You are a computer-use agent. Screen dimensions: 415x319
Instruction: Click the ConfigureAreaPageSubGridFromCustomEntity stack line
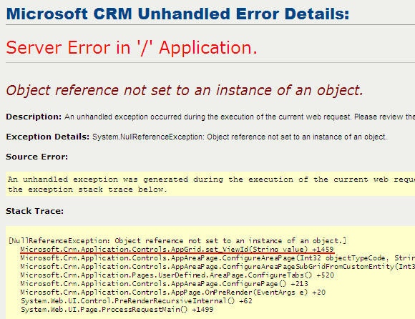(x=218, y=266)
